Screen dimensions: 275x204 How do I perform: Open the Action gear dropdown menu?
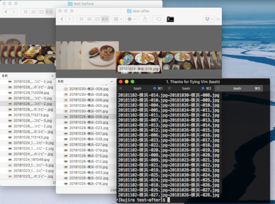pos(131,19)
